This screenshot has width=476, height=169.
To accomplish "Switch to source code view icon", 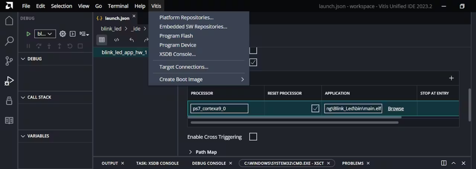I will [116, 40].
